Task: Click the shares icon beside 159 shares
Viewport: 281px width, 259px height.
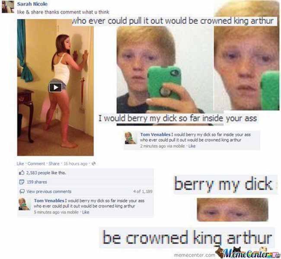Action: tap(22, 182)
